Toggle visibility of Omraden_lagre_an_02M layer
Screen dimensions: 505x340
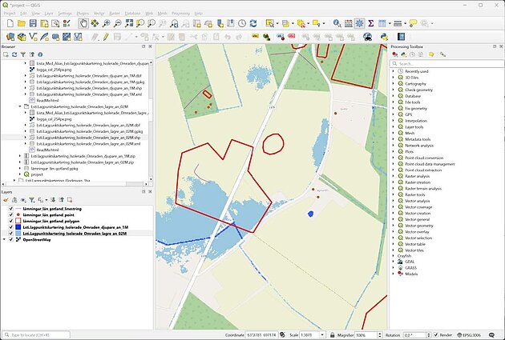click(x=11, y=234)
